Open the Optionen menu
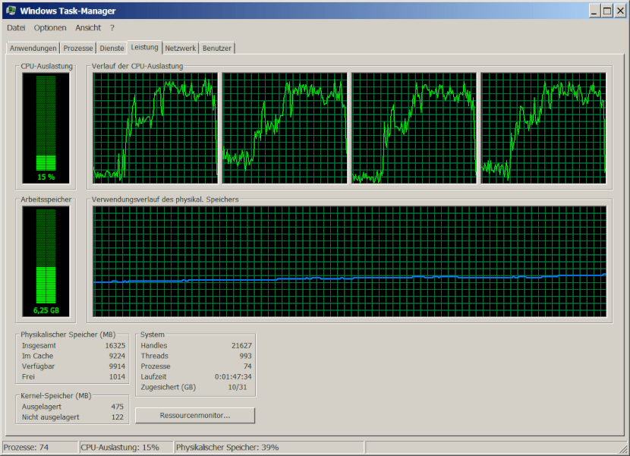630x456 pixels. click(x=50, y=28)
